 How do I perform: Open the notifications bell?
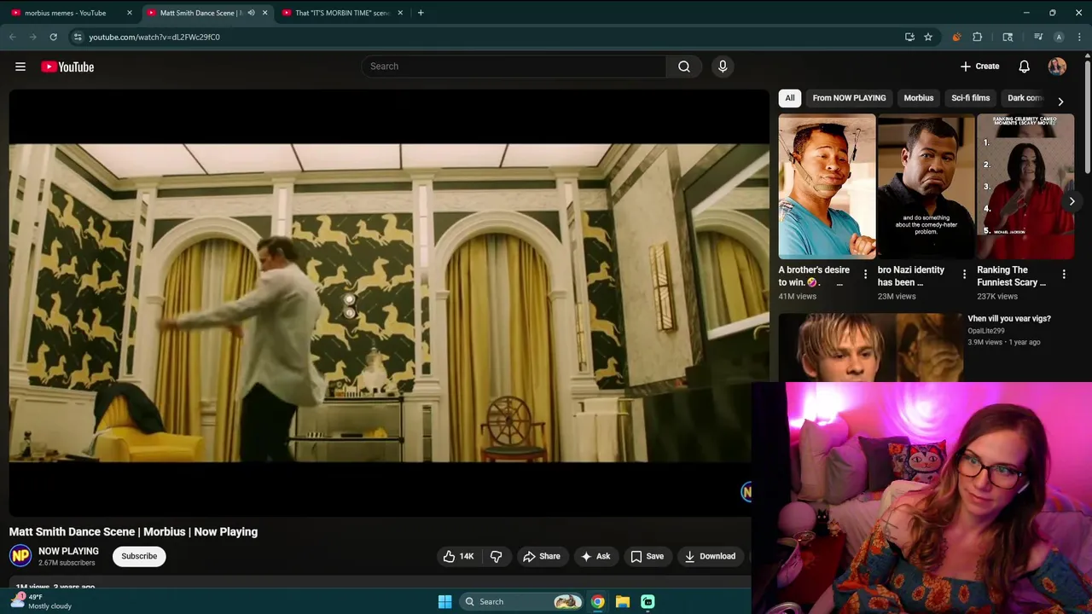click(x=1025, y=67)
